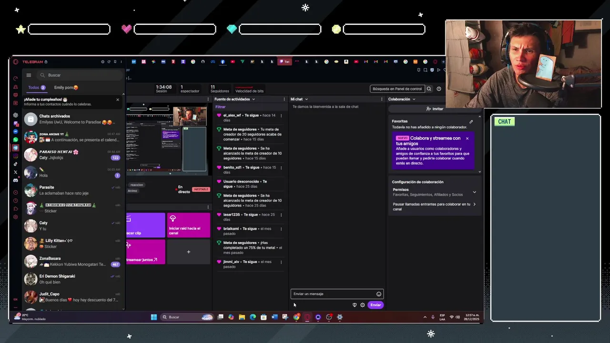Open the ZonaBasara chat
The image size is (610, 343).
tap(73, 262)
